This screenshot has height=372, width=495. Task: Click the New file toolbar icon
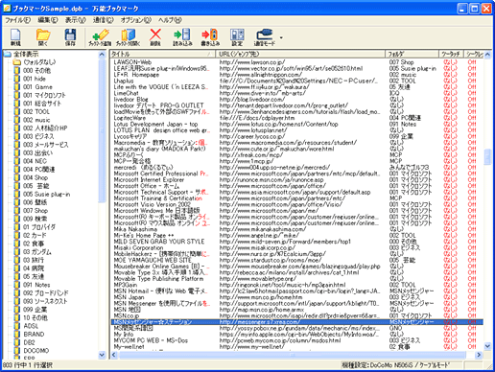[x=15, y=36]
